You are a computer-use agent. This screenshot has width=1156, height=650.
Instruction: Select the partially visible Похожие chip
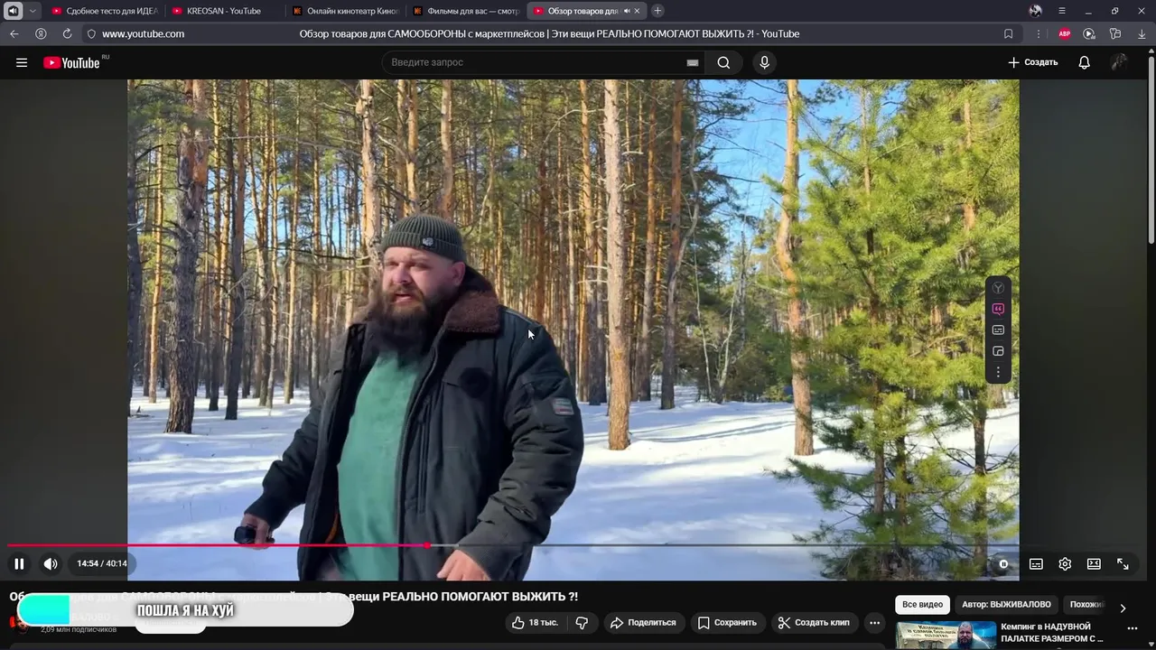(x=1086, y=605)
